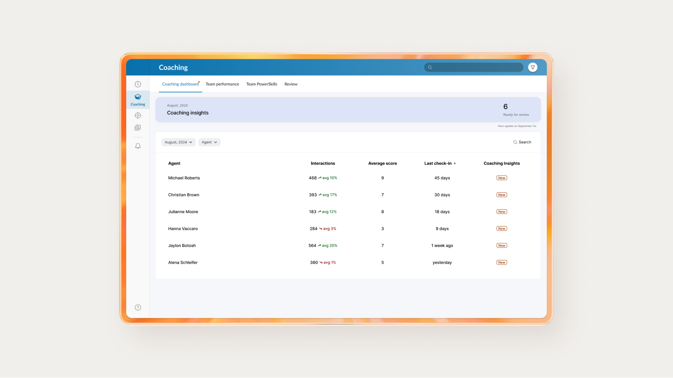Open the target crosshair sidebar icon
Viewport: 673px width, 378px height.
[138, 115]
